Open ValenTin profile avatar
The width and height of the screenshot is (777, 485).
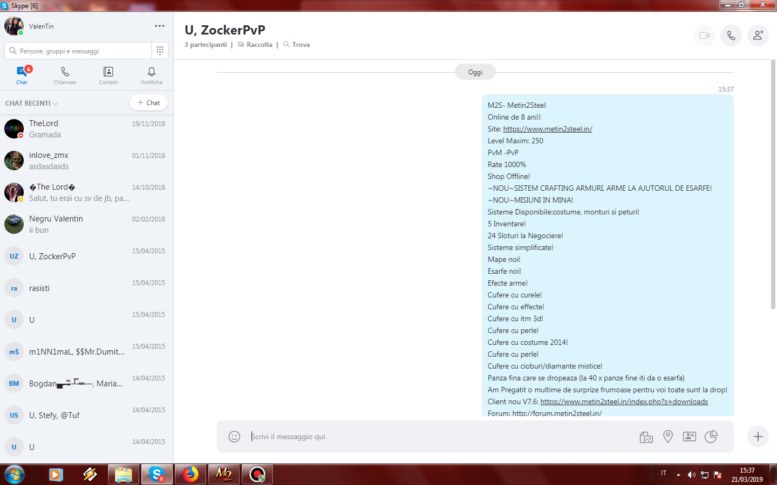[14, 26]
